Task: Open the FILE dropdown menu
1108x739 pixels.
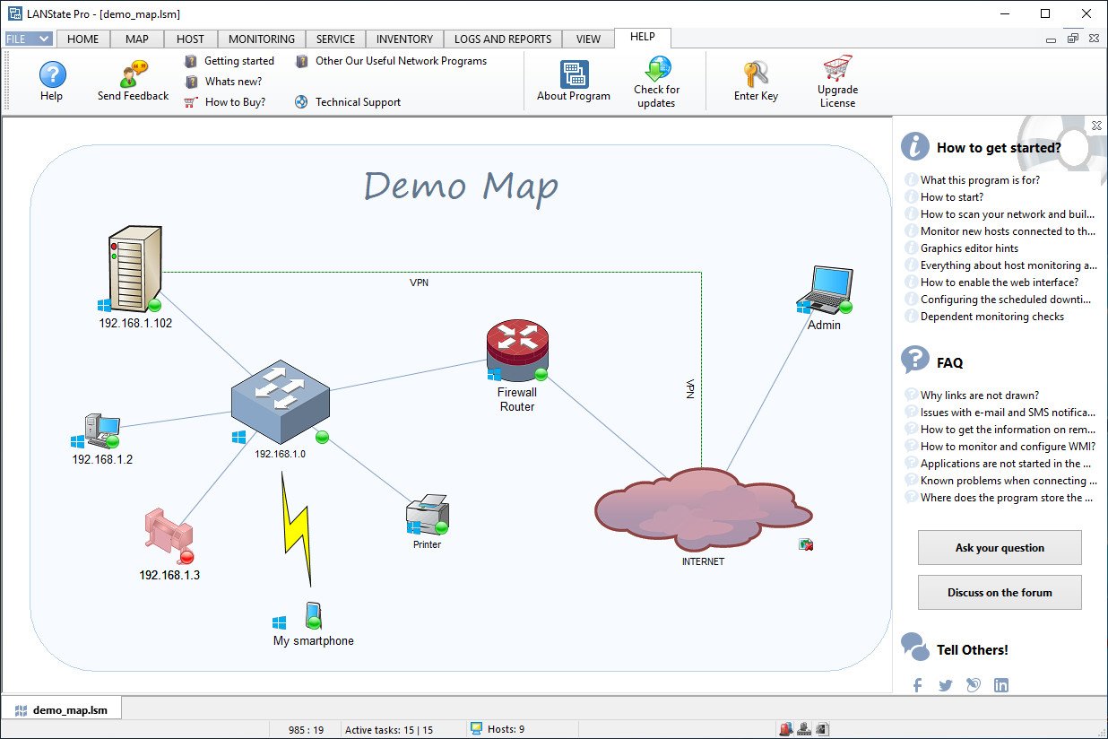Action: (29, 39)
